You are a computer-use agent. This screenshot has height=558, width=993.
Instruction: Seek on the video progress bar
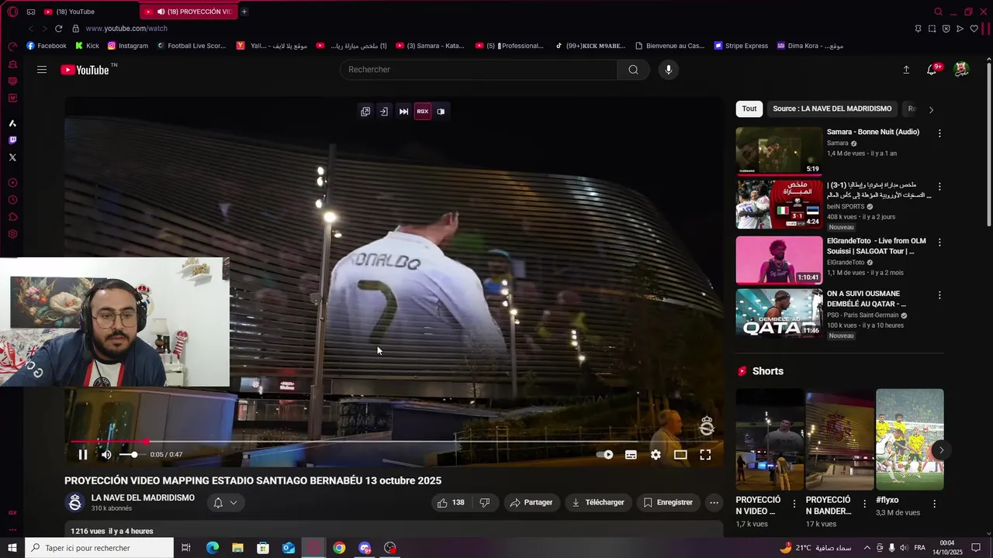coord(394,441)
